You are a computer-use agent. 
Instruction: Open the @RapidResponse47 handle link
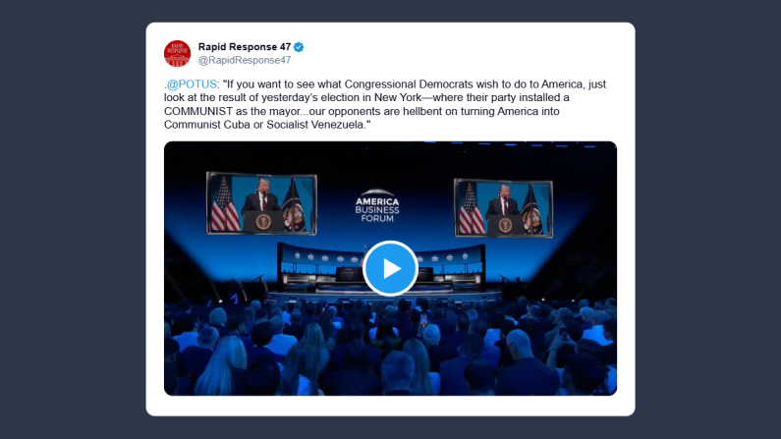click(244, 60)
